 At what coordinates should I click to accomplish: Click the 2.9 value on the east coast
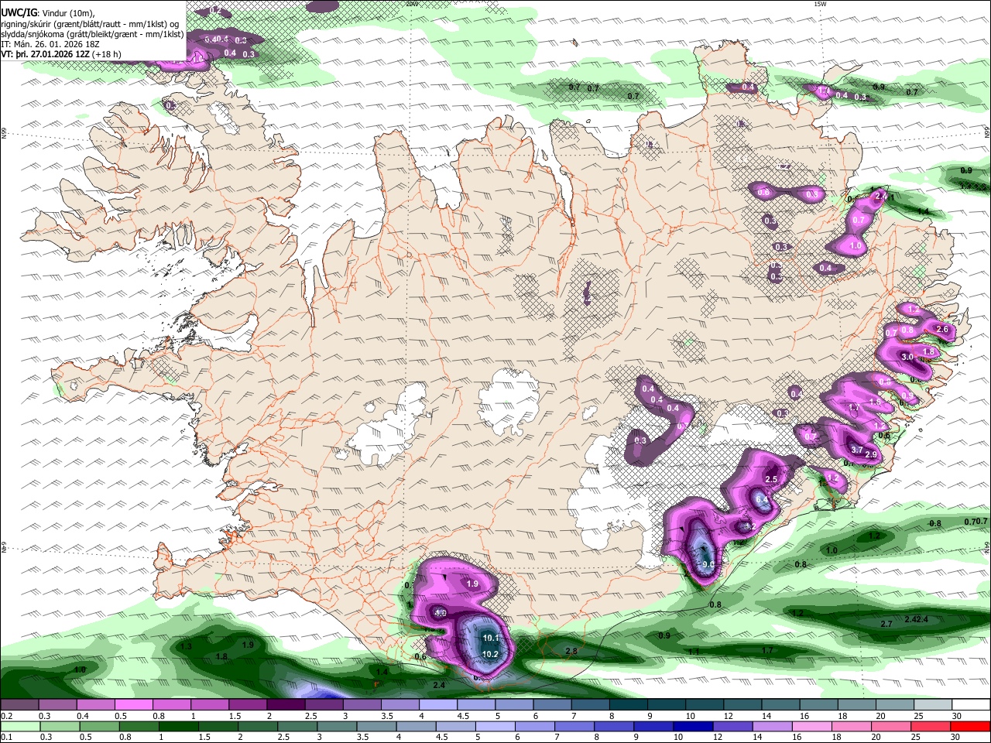pos(871,454)
